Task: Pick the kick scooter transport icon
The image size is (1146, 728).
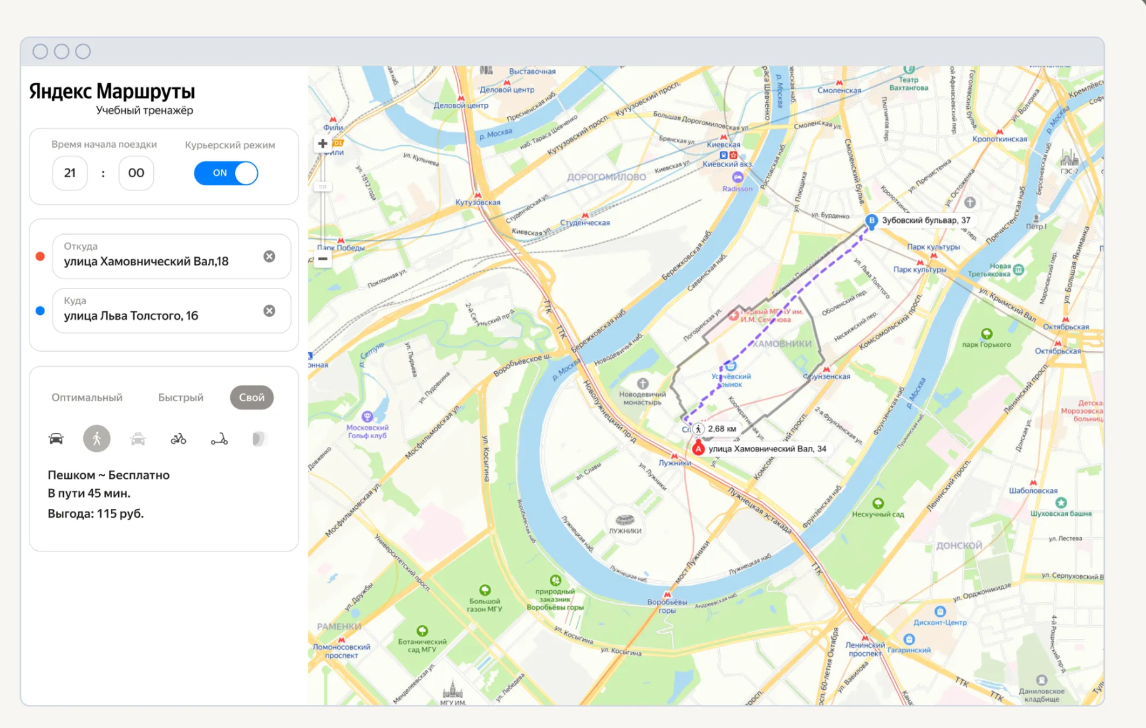Action: (219, 439)
